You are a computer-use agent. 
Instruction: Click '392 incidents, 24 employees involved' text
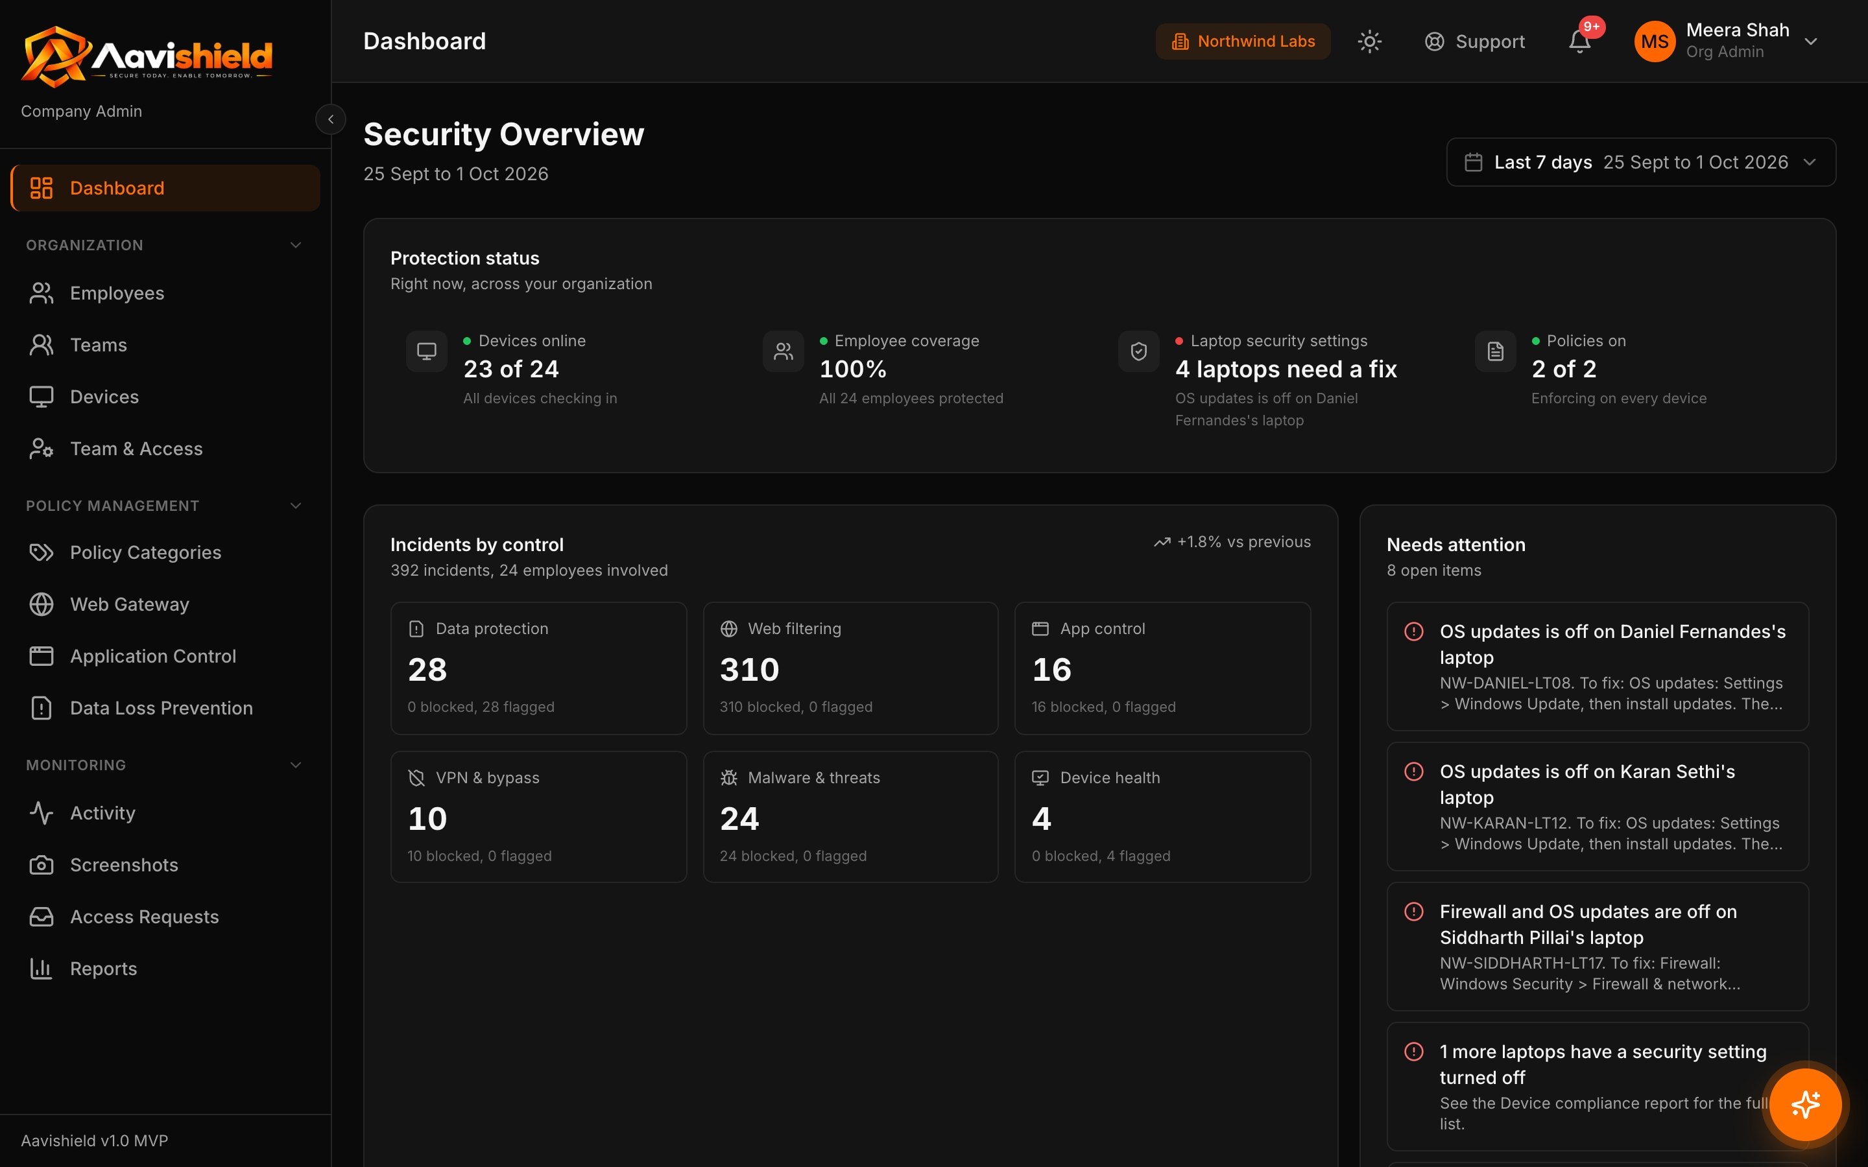click(x=529, y=571)
